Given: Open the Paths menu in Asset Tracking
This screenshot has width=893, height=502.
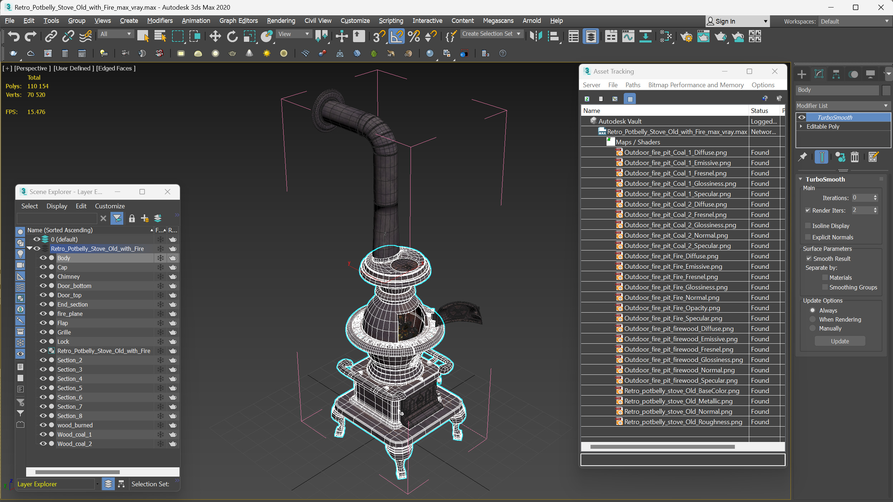Looking at the screenshot, I should click(x=632, y=85).
